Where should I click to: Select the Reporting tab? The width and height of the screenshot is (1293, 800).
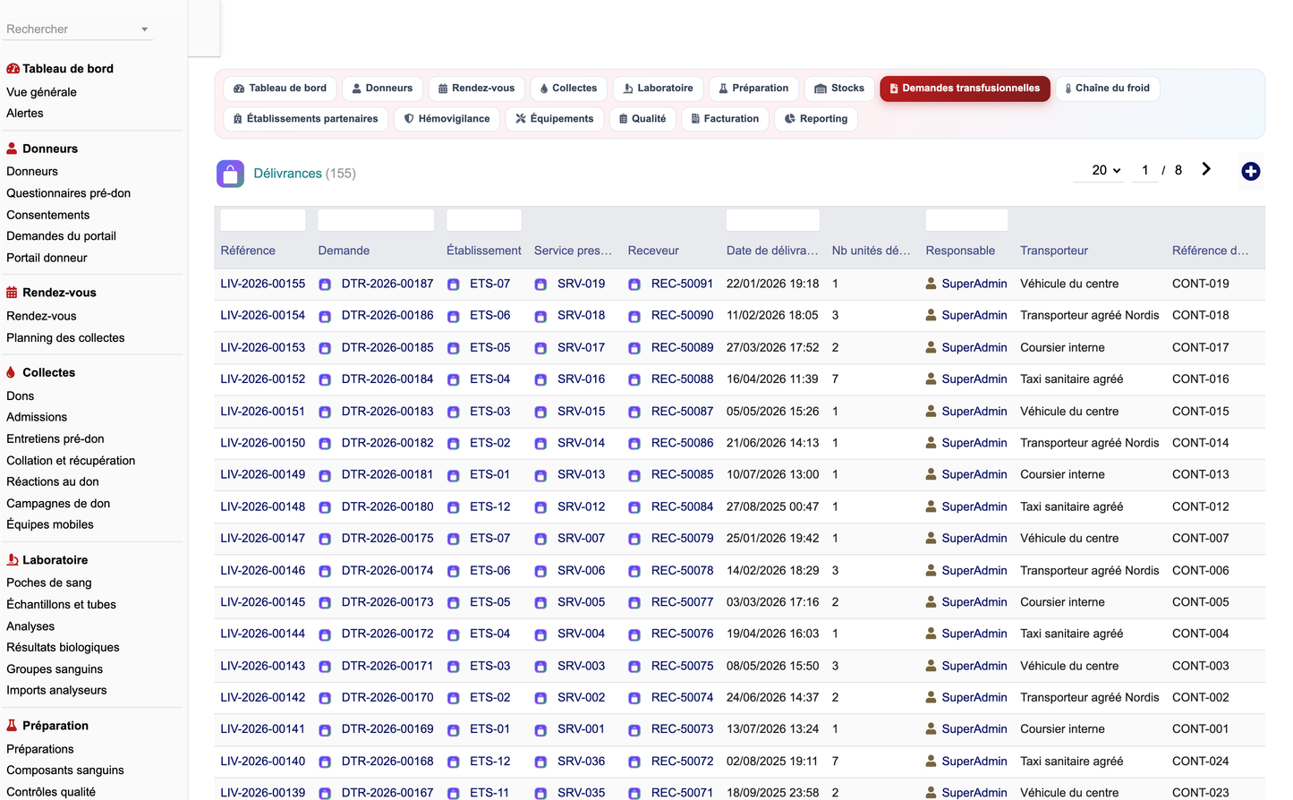point(816,119)
